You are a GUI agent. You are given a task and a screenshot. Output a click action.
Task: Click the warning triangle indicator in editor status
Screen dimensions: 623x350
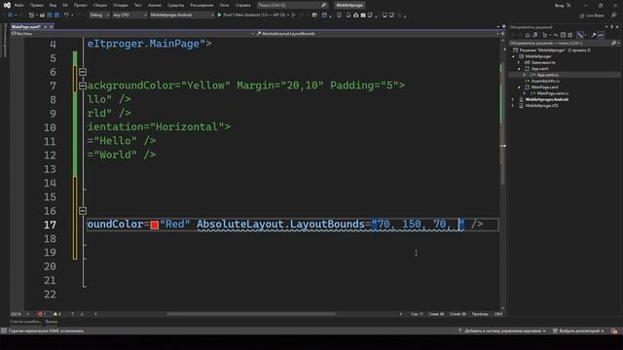[x=56, y=314]
